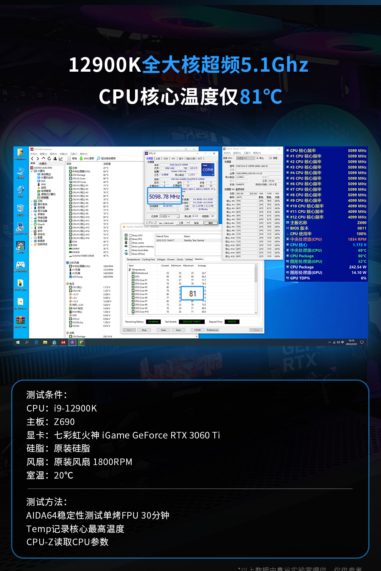Viewport: 381px width, 571px height.
Task: Click the CPU-Z purple taskbar icon
Action: pyautogui.click(x=72, y=342)
